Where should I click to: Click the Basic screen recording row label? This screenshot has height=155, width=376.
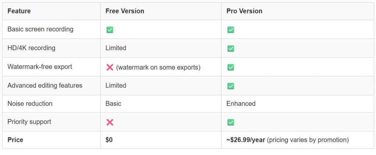point(40,29)
